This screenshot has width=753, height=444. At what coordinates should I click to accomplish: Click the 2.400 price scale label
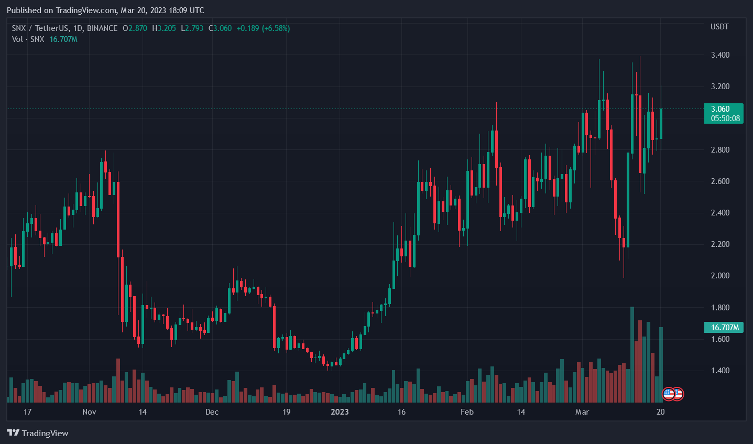point(720,213)
